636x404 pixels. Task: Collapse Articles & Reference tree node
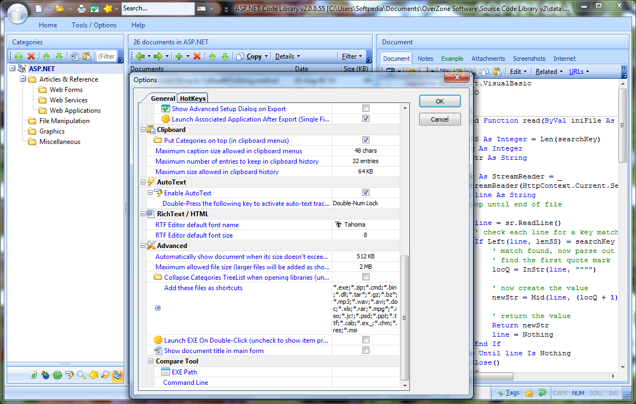(x=23, y=79)
